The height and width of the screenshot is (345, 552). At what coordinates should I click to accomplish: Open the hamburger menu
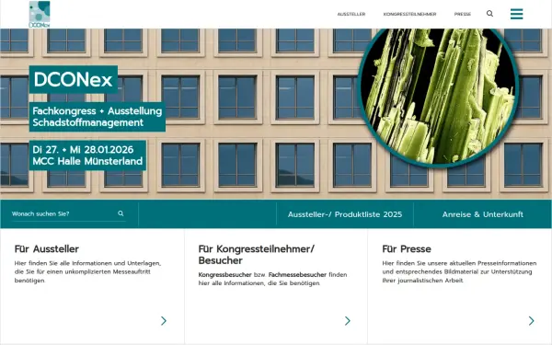(x=516, y=14)
